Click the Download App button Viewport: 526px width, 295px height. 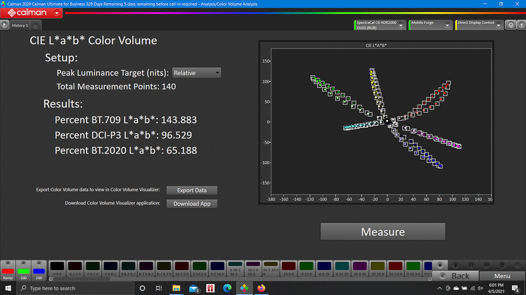(x=192, y=203)
